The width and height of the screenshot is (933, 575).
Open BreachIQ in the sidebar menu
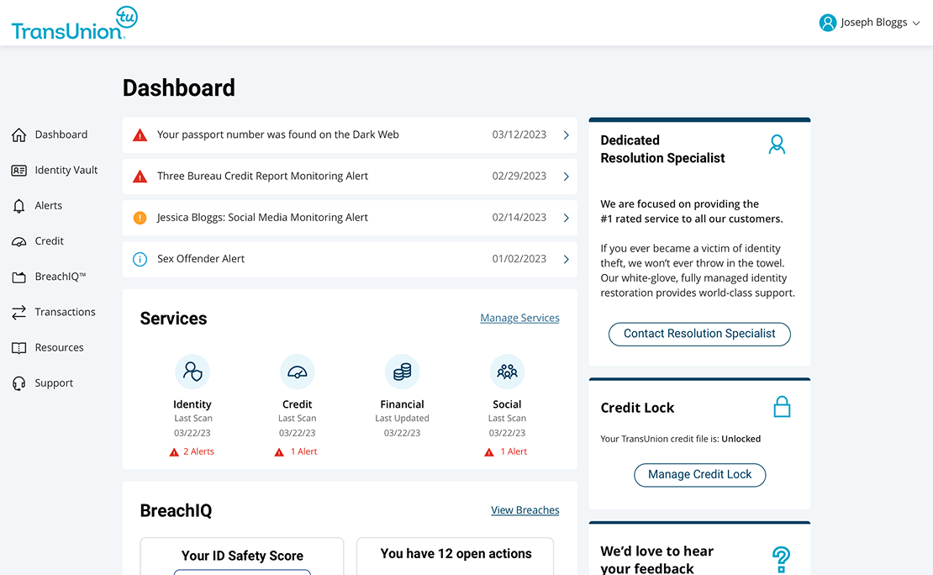60,277
